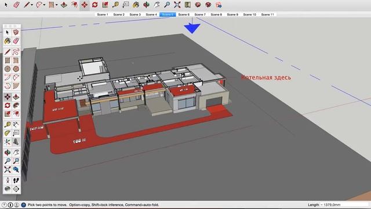Switch to the Scene 2 tab
The width and height of the screenshot is (371, 209).
click(119, 15)
